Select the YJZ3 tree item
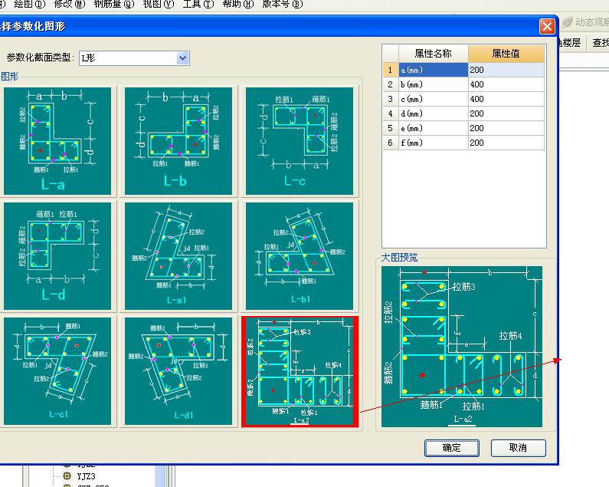The image size is (609, 487). point(86,476)
